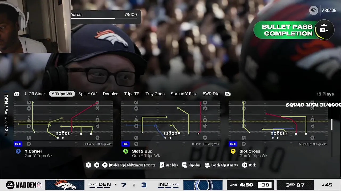Click the LB bumper icon
This screenshot has width=341, height=191.
(17, 94)
